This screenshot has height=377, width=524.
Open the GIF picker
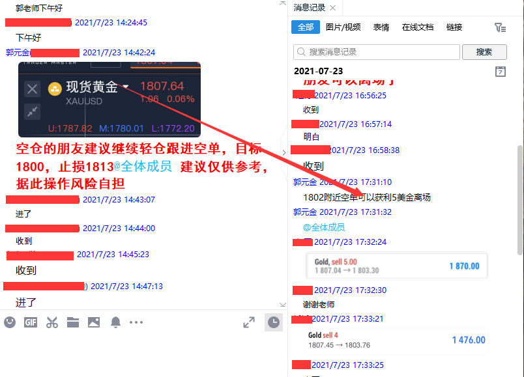(x=31, y=322)
